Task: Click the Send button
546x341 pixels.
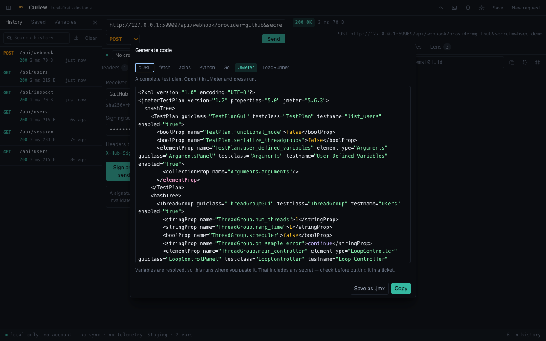Action: coord(274,39)
